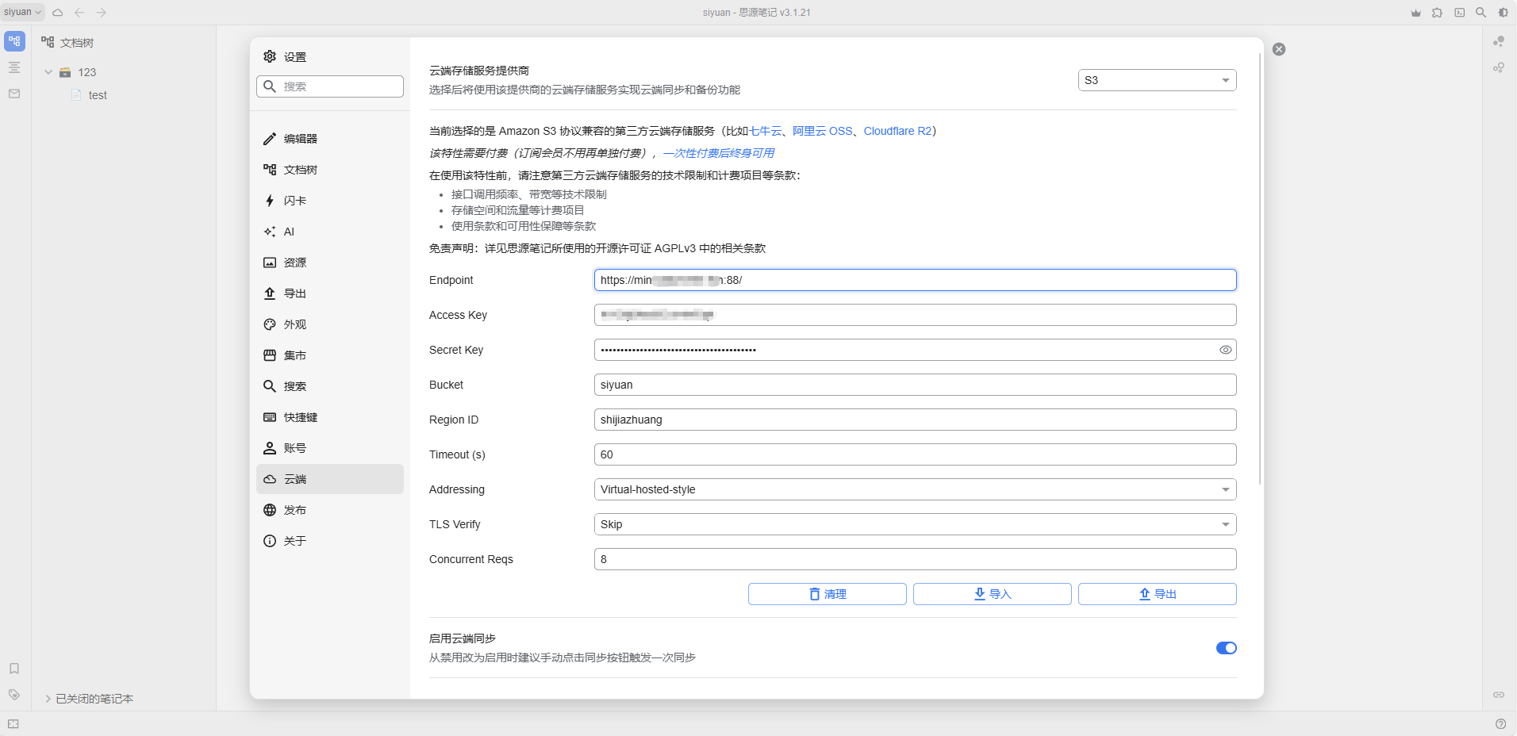Expand the TLS Verify dropdown
This screenshot has width=1517, height=736.
(914, 524)
